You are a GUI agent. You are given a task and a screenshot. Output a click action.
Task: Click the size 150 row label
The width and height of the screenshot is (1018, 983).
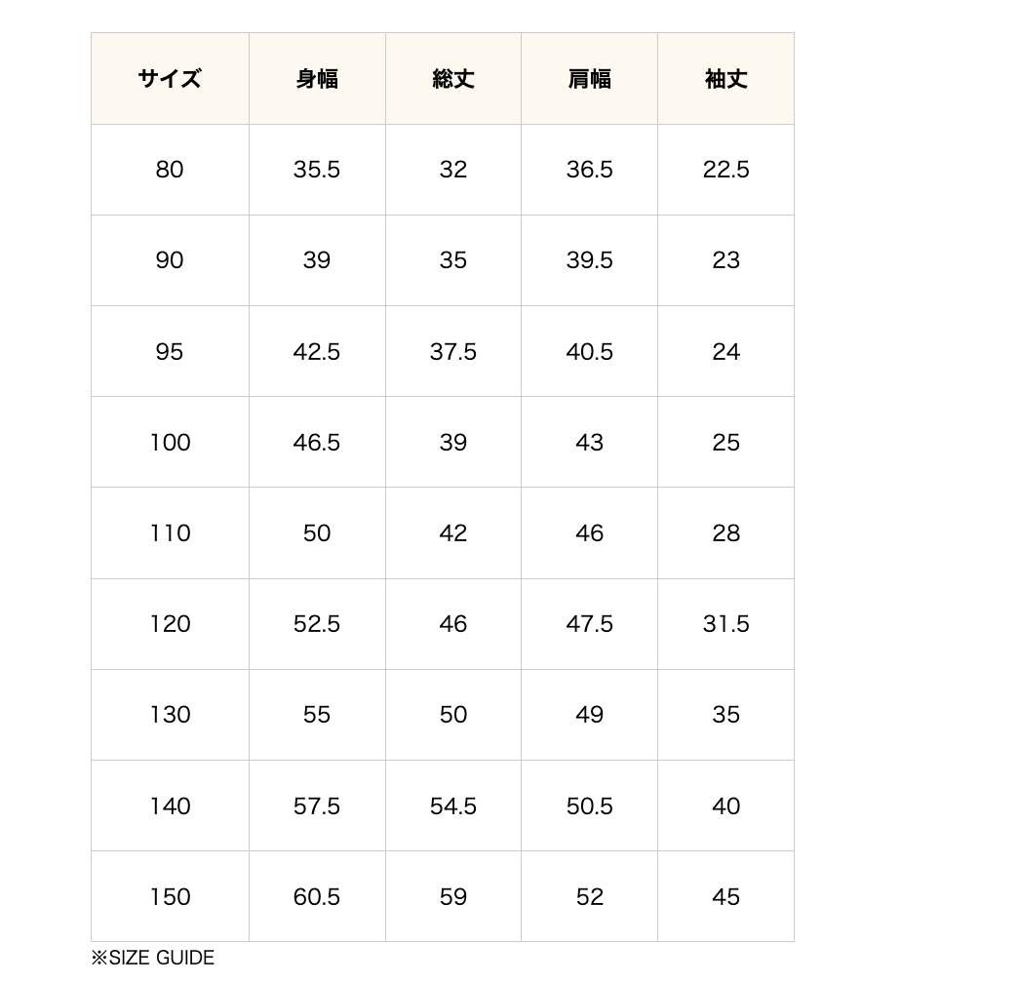170,897
